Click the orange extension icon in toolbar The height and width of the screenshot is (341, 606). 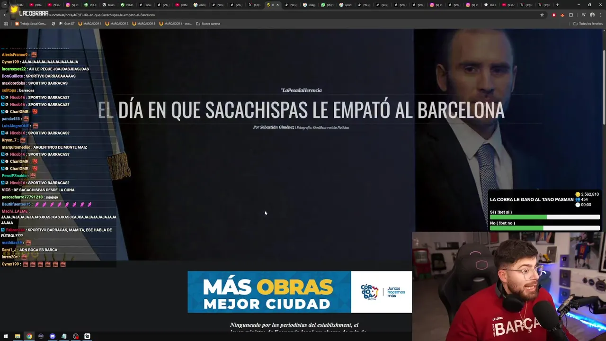point(562,15)
